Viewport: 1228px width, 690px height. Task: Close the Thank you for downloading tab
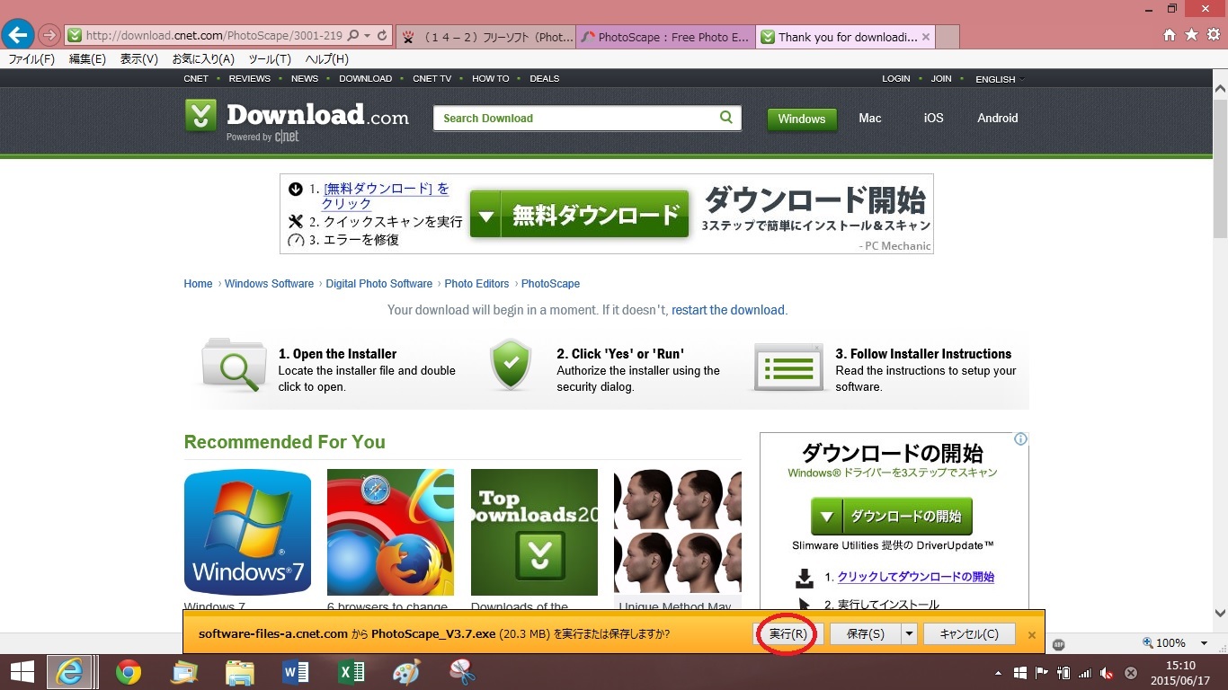926,37
